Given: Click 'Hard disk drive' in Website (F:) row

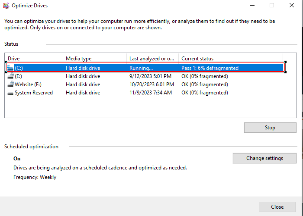Looking at the screenshot, I should point(83,85).
